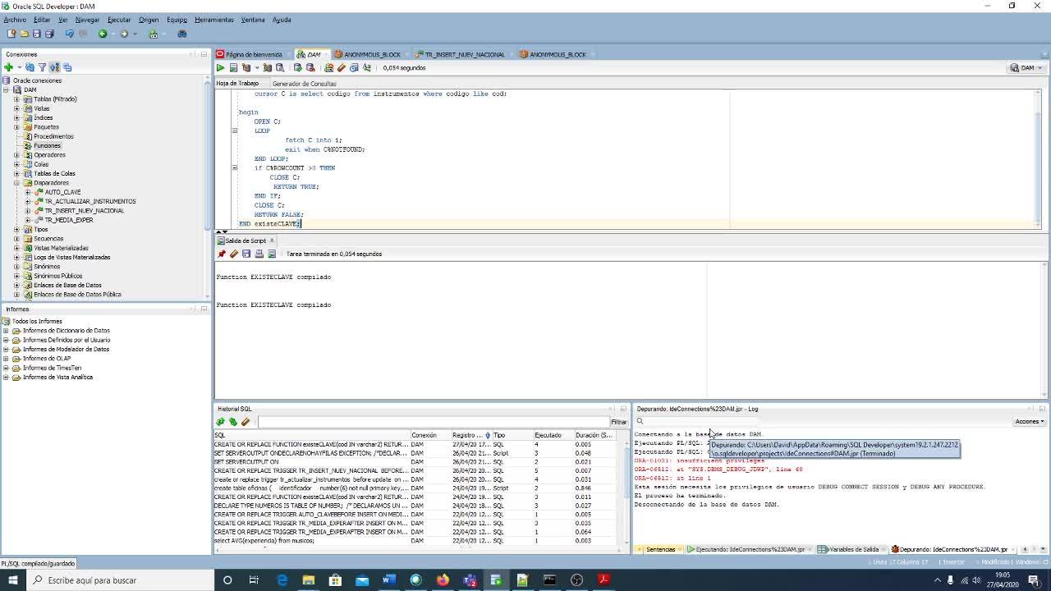
Task: Collapse the Disparadores tree node
Action: point(16,183)
